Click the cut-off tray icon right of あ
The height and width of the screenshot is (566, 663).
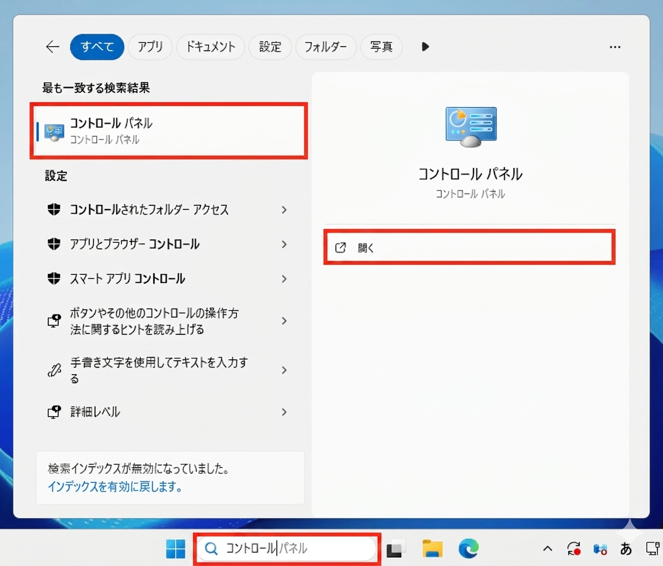click(654, 549)
